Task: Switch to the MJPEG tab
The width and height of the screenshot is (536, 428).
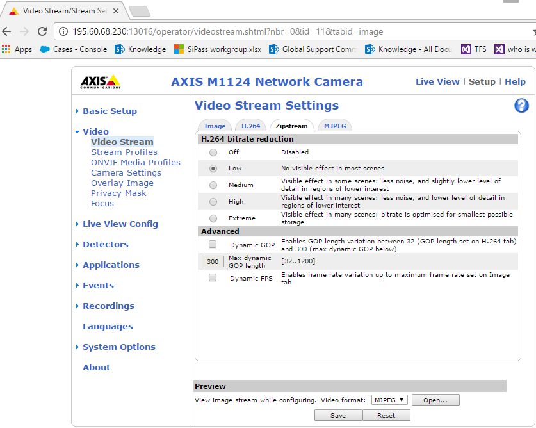Action: point(334,126)
